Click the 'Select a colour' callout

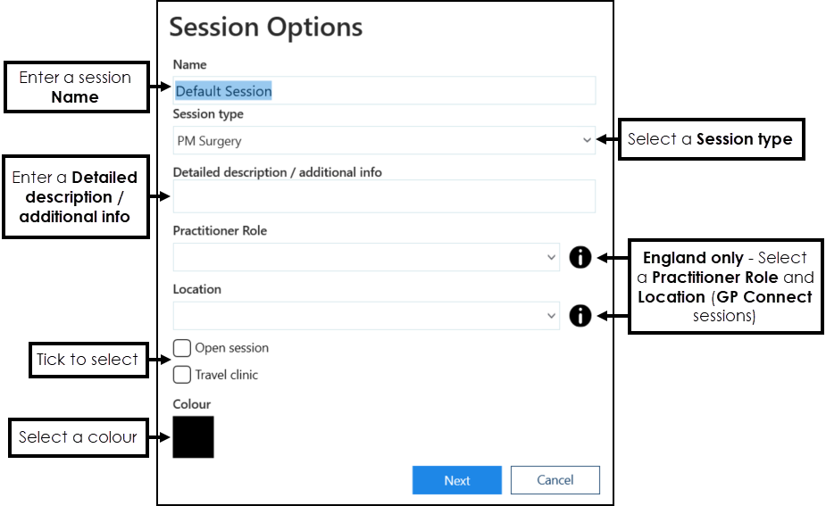(79, 437)
